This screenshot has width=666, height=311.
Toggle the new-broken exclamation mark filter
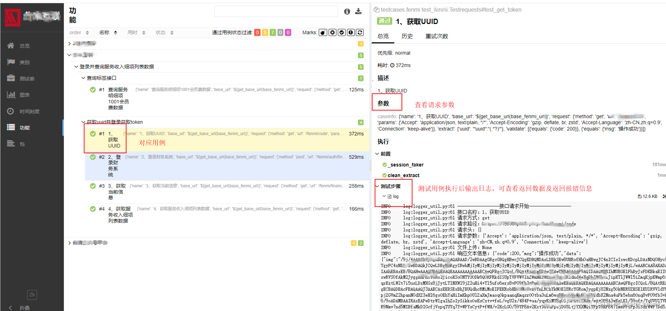coord(351,33)
